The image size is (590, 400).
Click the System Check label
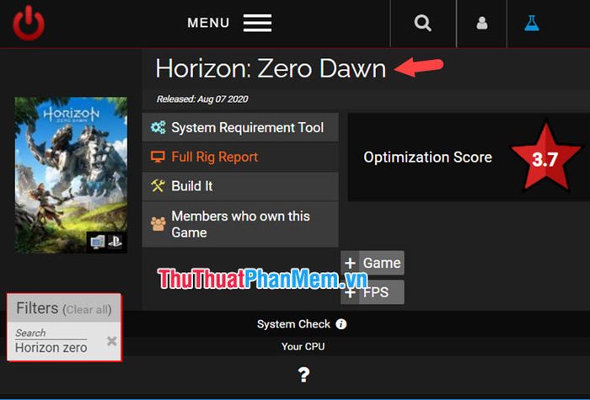(x=293, y=324)
